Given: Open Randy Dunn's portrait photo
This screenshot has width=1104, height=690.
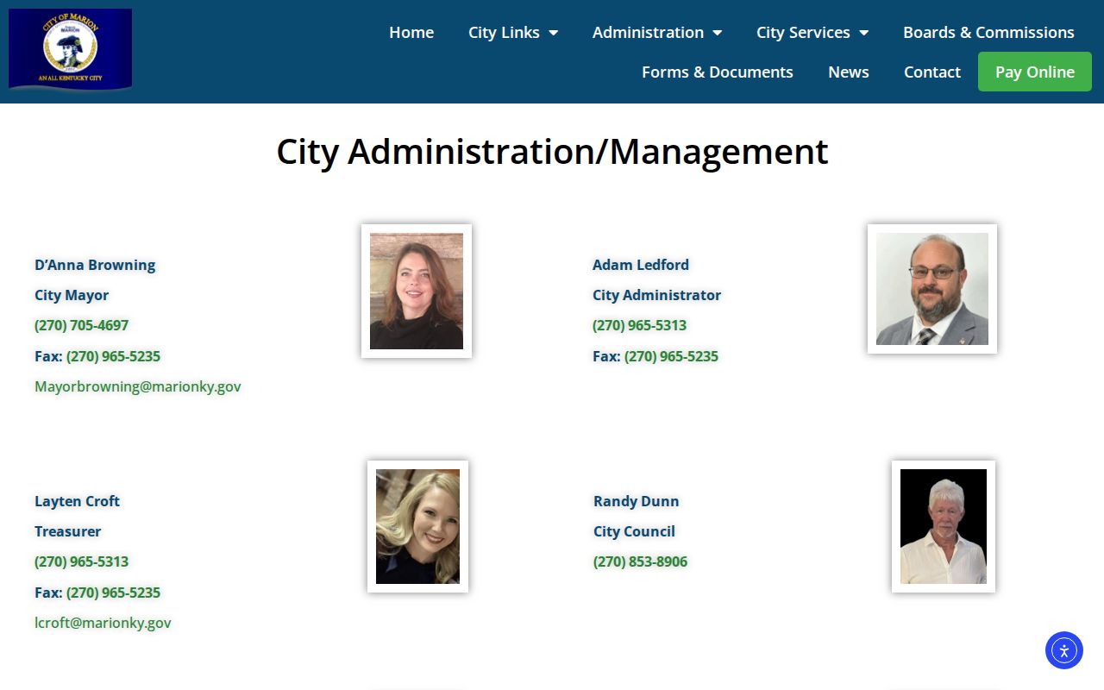Looking at the screenshot, I should [x=944, y=526].
